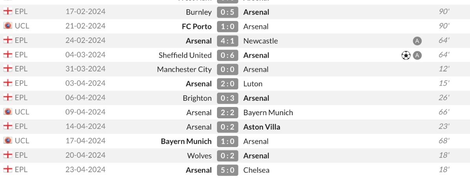The height and width of the screenshot is (189, 470).
Task: Open Manchester City team link
Action: coord(184,70)
